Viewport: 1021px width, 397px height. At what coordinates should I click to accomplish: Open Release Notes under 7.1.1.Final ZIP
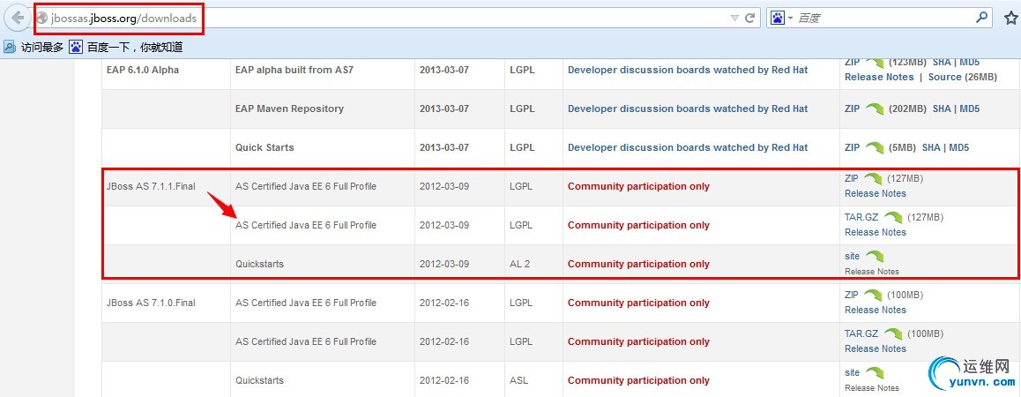(x=876, y=193)
